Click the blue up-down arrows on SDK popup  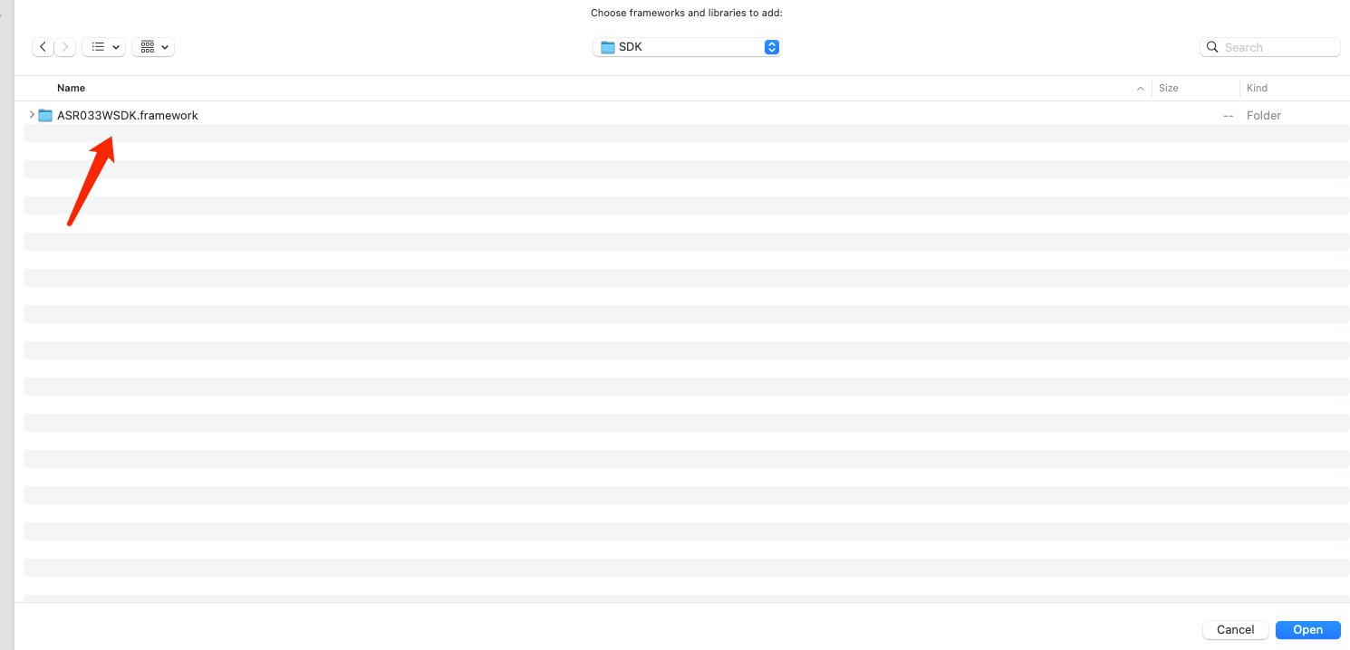[x=771, y=47]
